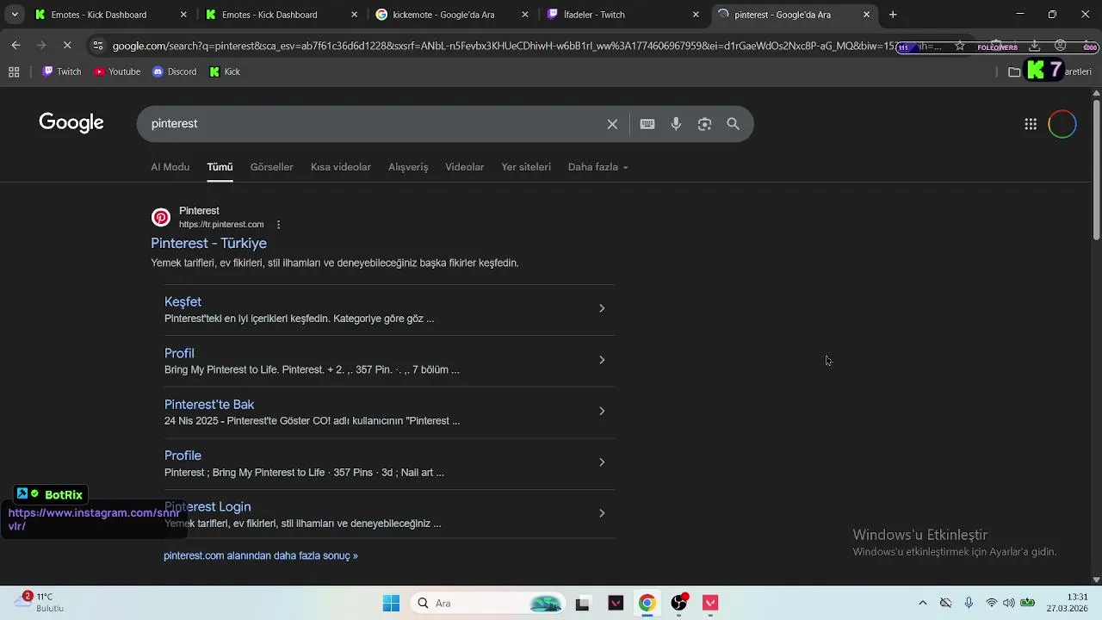1102x620 pixels.
Task: Open the Profil sitelink
Action: (179, 354)
